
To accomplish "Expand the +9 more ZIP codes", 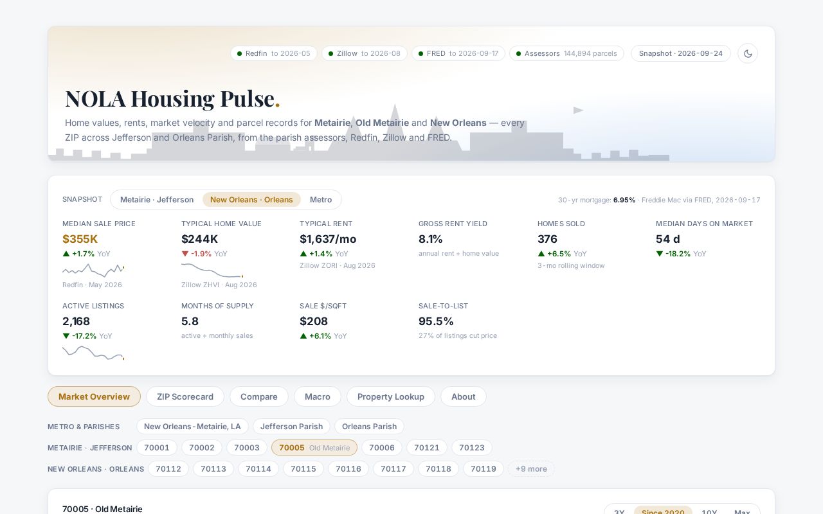I will [x=531, y=469].
